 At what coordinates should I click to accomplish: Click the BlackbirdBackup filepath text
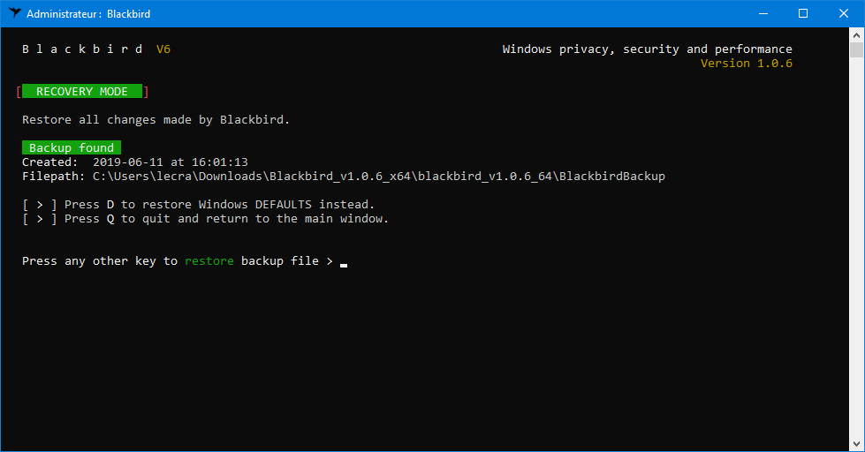tap(379, 177)
